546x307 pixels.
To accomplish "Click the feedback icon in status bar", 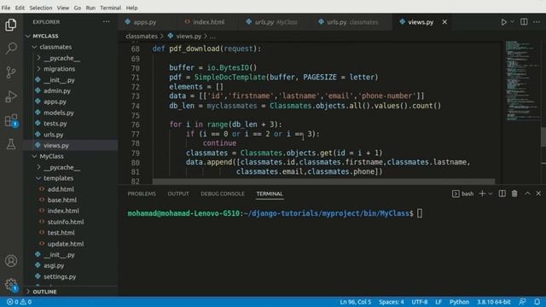I will click(522, 302).
